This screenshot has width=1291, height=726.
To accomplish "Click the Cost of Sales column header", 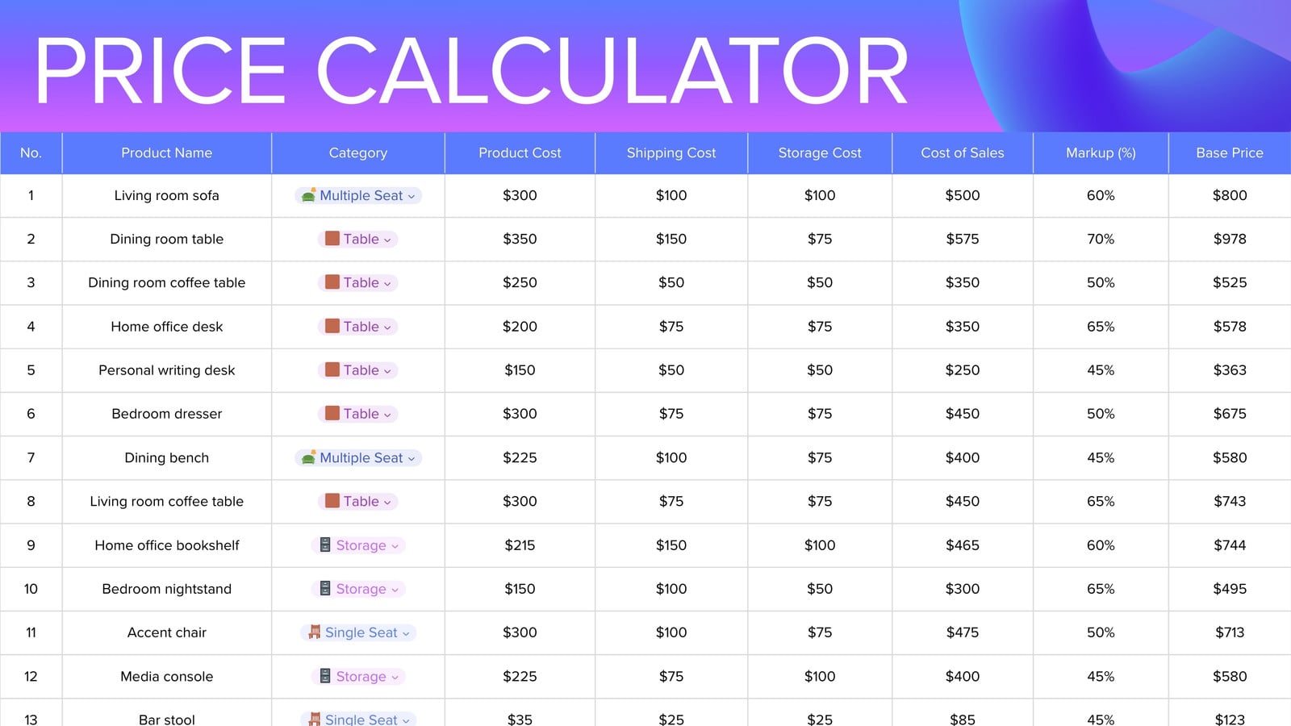I will tap(963, 152).
